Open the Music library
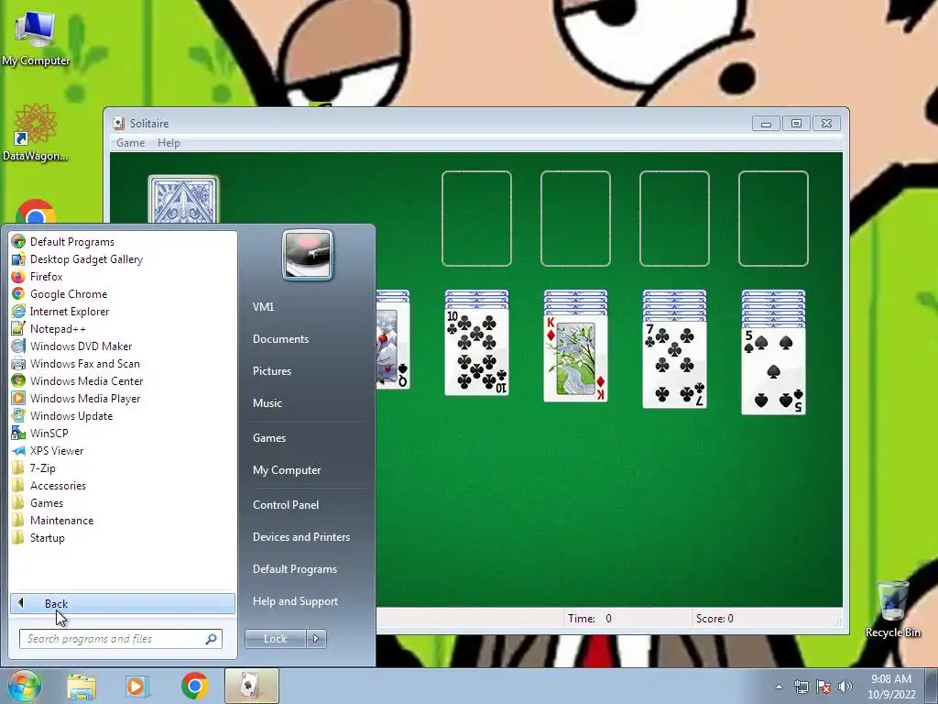 pos(308,403)
